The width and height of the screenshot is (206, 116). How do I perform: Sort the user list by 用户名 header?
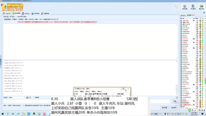coord(182,19)
